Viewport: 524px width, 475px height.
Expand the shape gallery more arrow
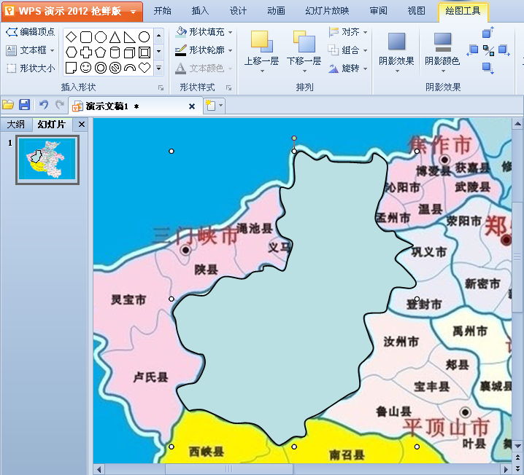[x=158, y=68]
